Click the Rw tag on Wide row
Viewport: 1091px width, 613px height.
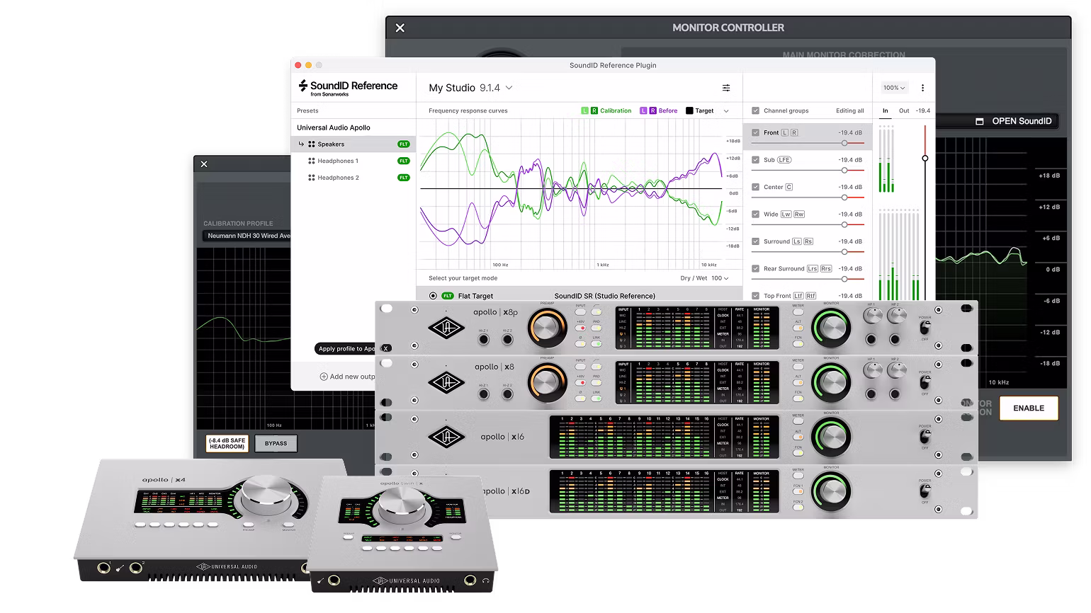799,214
